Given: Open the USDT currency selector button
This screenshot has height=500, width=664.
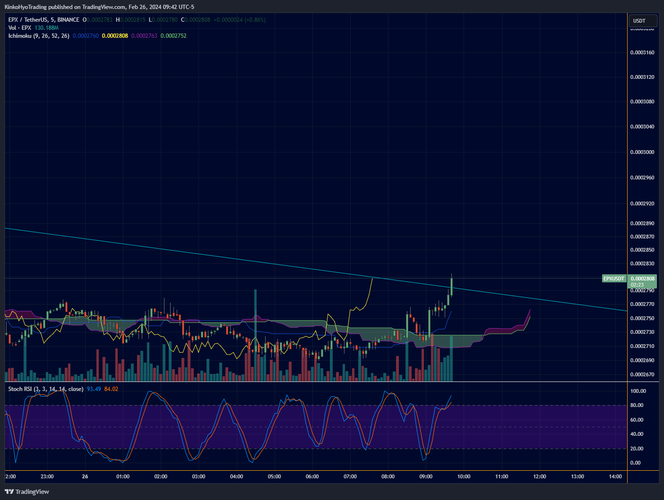Looking at the screenshot, I should pos(643,21).
